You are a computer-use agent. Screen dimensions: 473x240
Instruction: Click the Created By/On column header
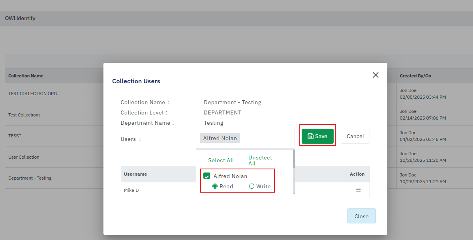pos(415,76)
